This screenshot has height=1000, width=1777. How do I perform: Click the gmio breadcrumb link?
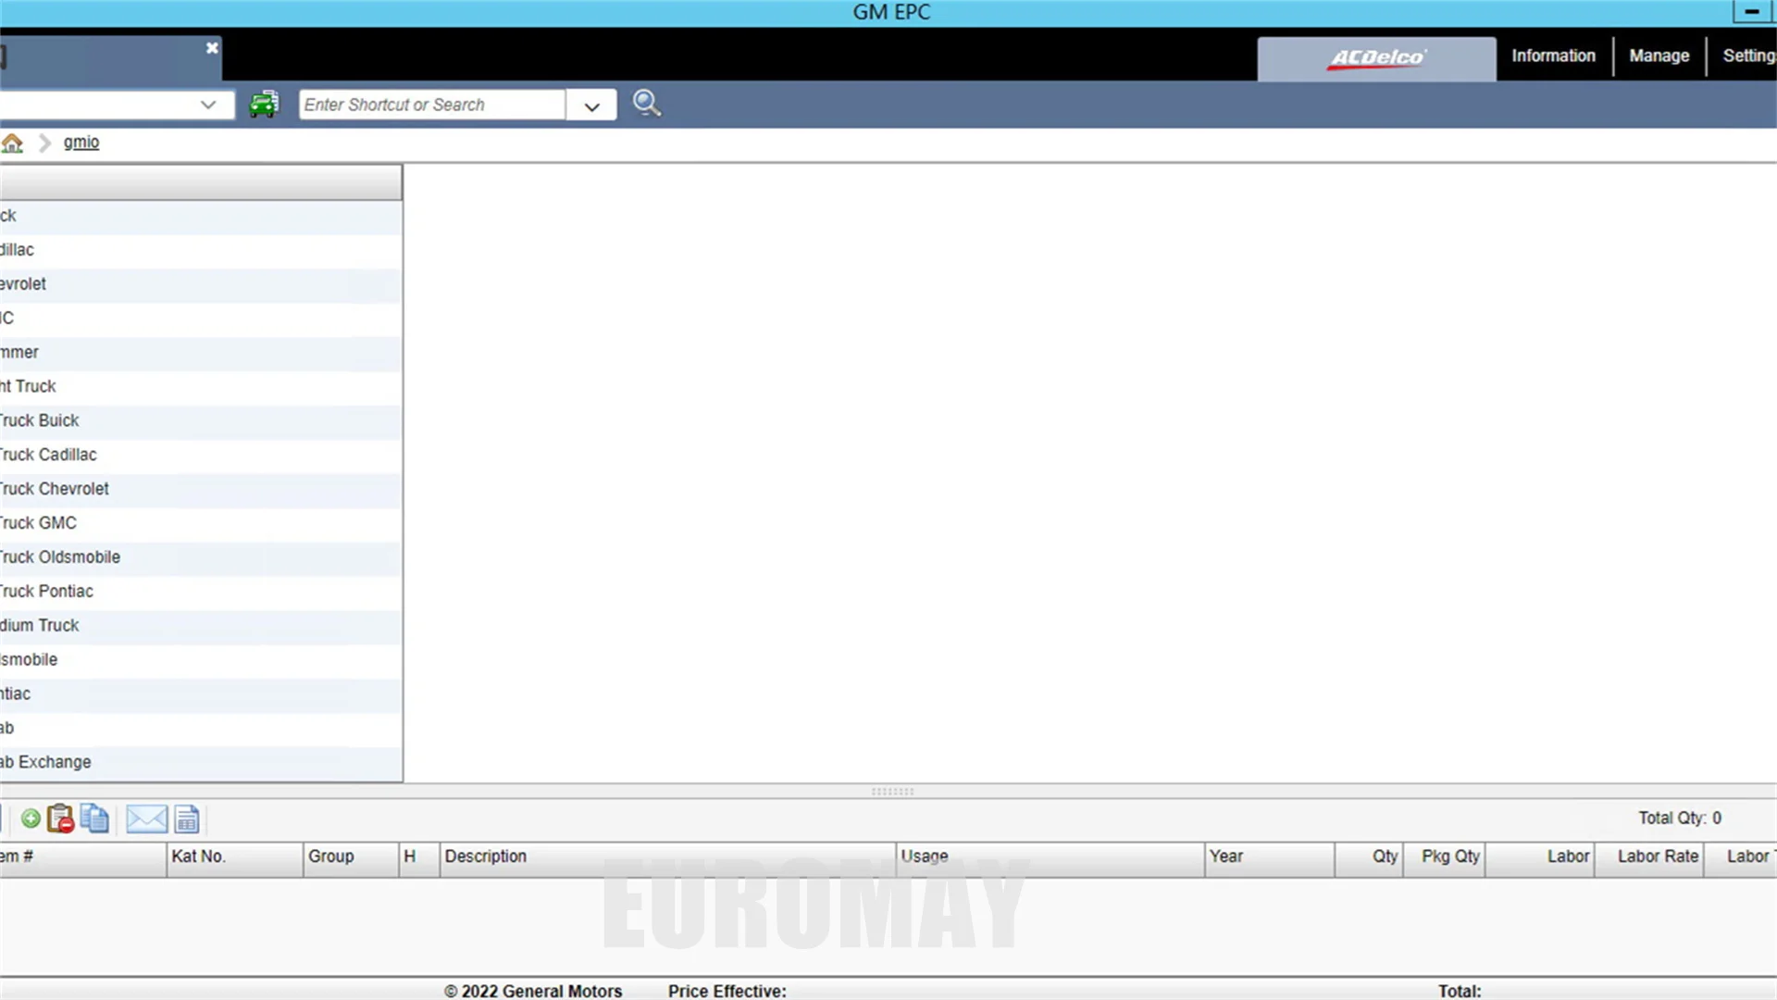point(81,142)
